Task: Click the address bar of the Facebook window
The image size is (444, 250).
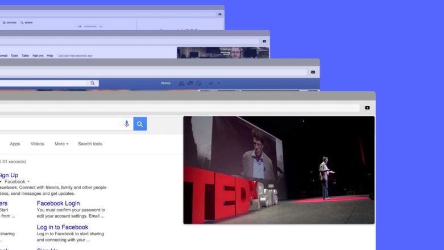Action: (153, 72)
